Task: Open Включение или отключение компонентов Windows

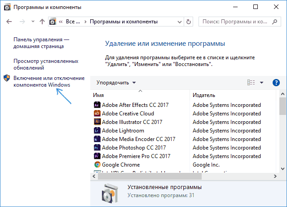Action: [49, 81]
